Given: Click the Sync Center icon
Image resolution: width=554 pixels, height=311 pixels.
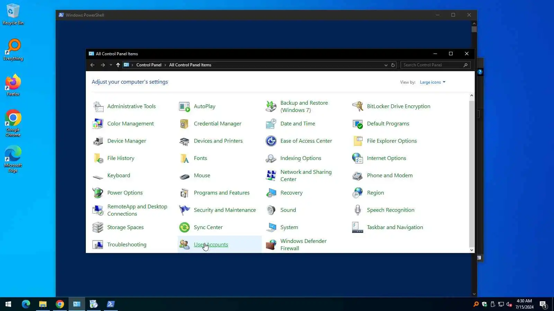Looking at the screenshot, I should [185, 227].
